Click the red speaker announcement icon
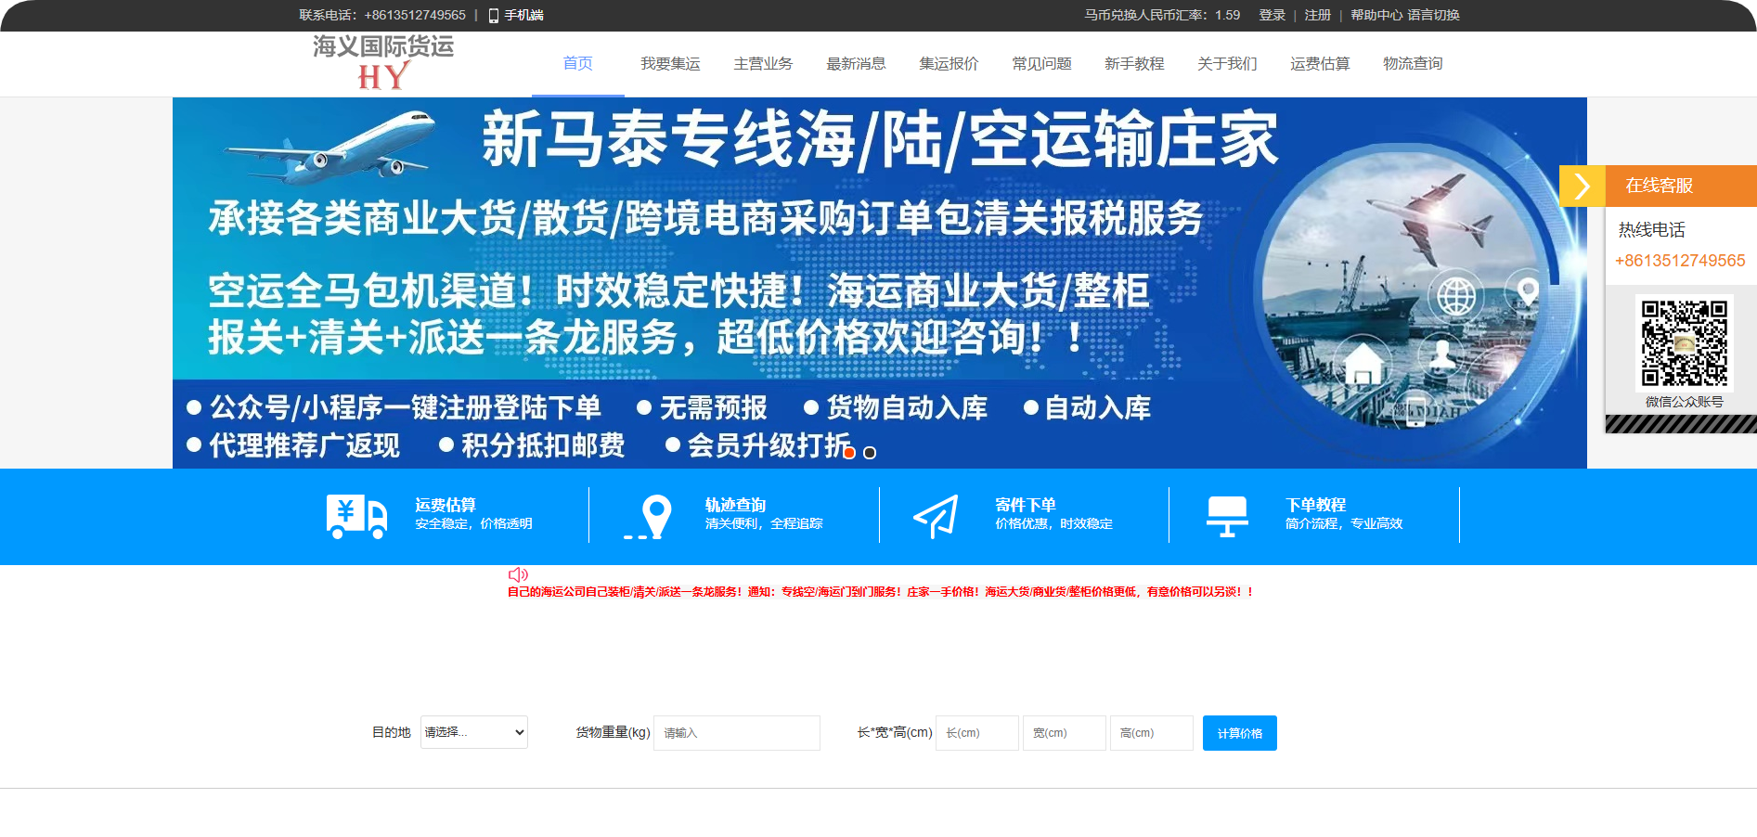 coord(518,574)
